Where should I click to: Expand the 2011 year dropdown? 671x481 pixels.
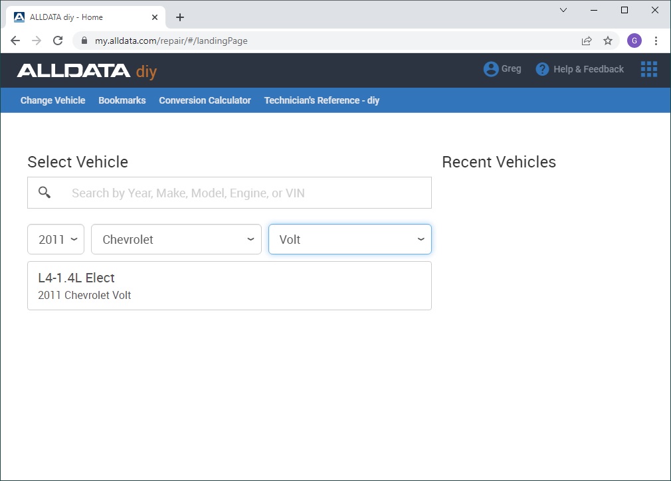[56, 239]
